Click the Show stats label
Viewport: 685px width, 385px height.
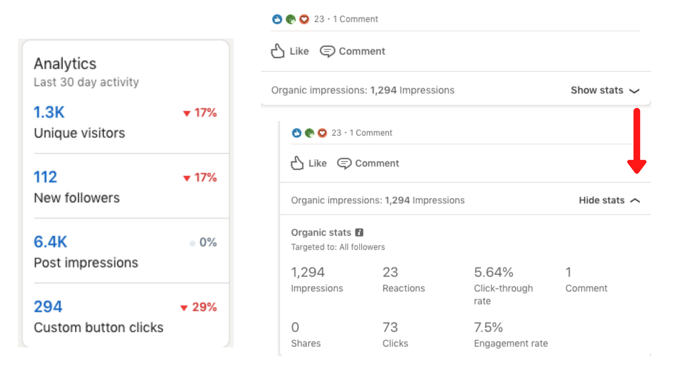(x=597, y=90)
